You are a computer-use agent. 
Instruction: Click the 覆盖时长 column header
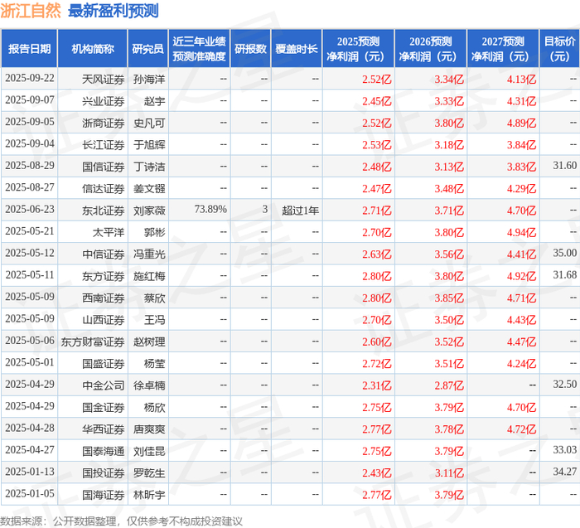(x=297, y=49)
